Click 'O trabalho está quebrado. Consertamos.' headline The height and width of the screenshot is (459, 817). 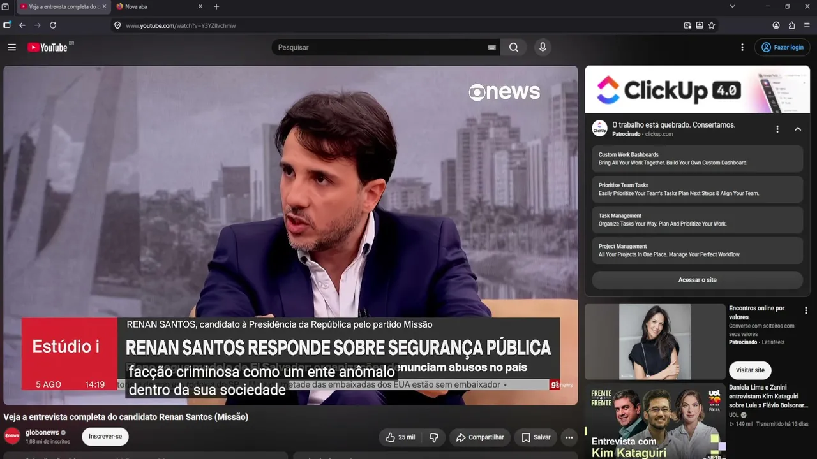click(x=674, y=125)
